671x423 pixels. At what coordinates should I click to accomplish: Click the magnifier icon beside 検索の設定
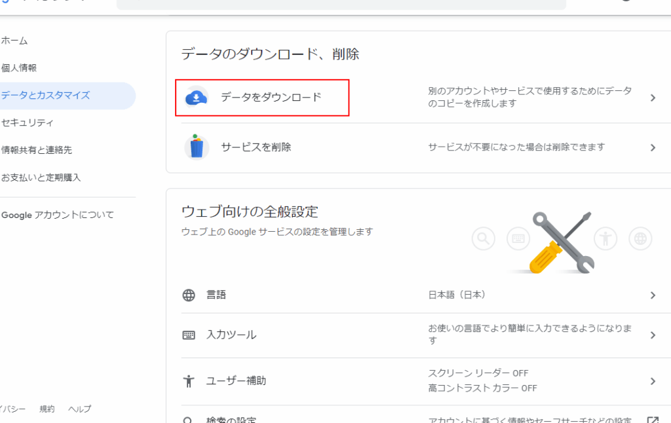click(189, 419)
